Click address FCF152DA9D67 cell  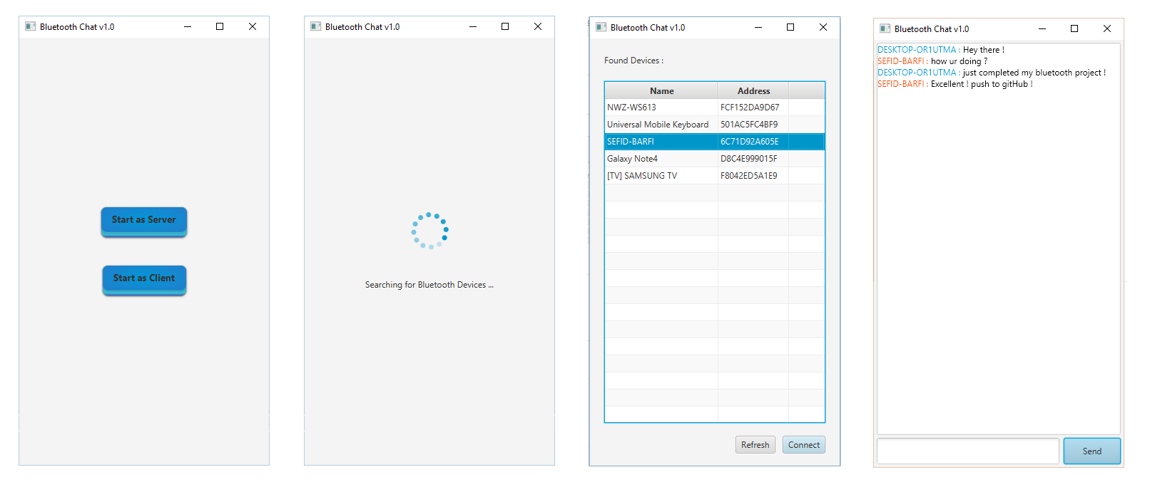753,108
